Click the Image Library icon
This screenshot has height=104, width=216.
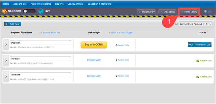[140, 12]
